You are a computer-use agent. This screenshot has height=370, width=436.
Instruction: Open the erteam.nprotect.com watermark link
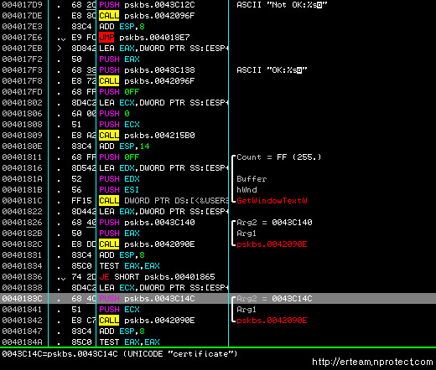[372, 362]
